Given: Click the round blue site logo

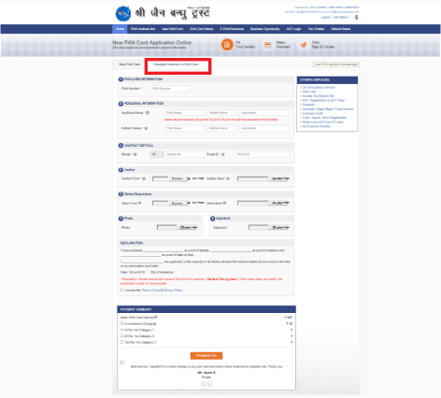Looking at the screenshot, I should [x=123, y=14].
